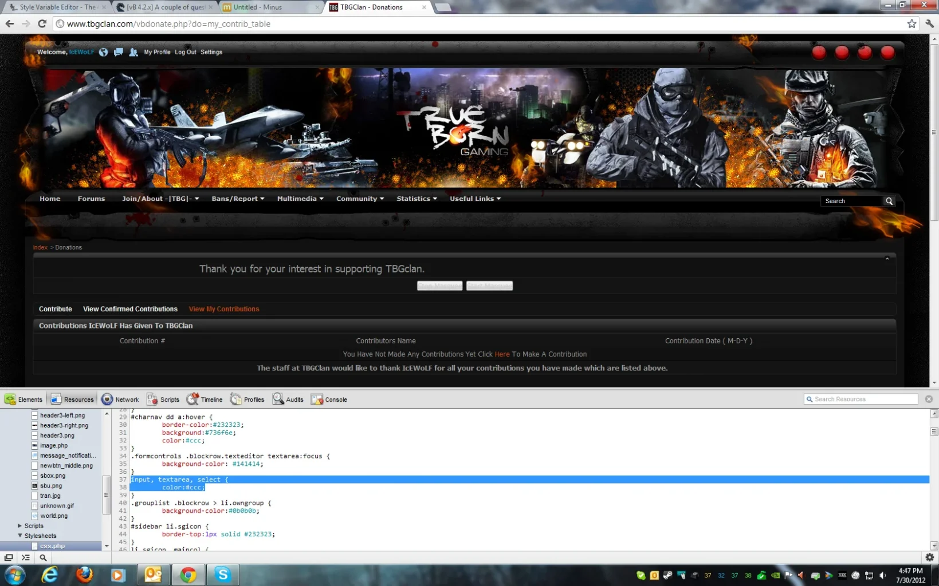This screenshot has width=939, height=586.
Task: Open Community dropdown menu
Action: coord(360,199)
